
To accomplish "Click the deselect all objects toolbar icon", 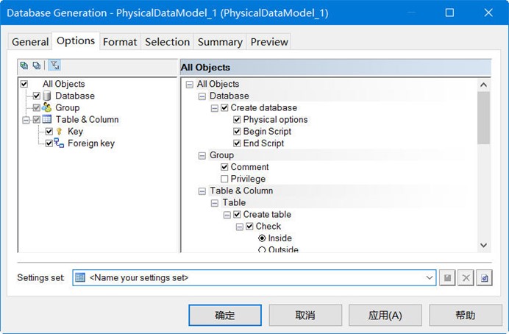I will pyautogui.click(x=36, y=65).
